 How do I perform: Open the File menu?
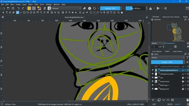3,4
